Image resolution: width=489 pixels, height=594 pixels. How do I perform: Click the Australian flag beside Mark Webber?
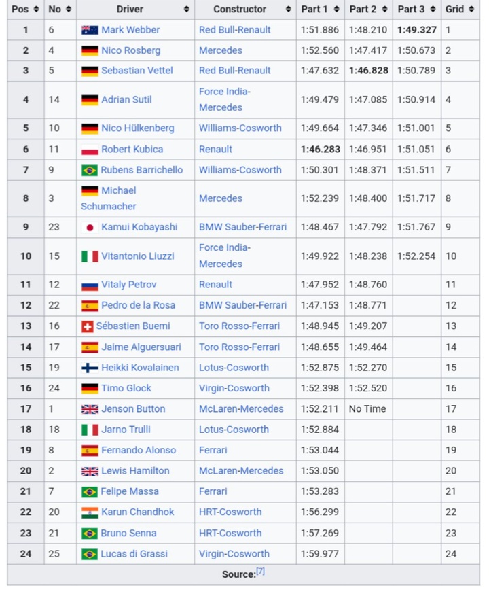click(x=90, y=30)
